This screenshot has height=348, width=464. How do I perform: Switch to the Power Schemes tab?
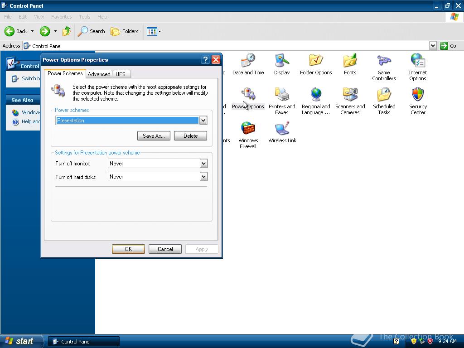pyautogui.click(x=65, y=73)
